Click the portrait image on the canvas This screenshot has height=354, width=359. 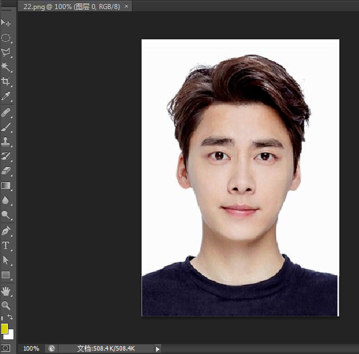[x=240, y=178]
